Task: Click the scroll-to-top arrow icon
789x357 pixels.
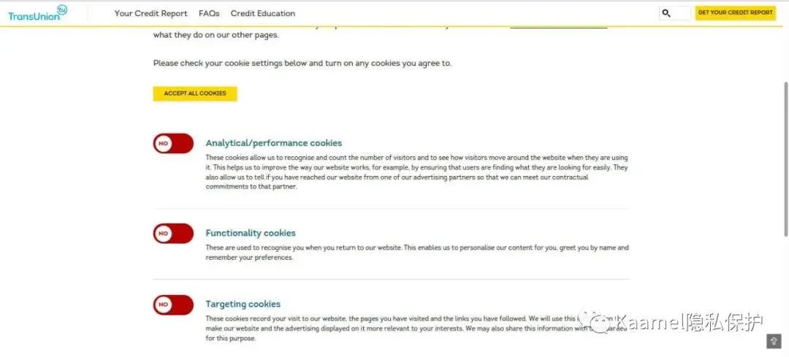Action: (774, 341)
